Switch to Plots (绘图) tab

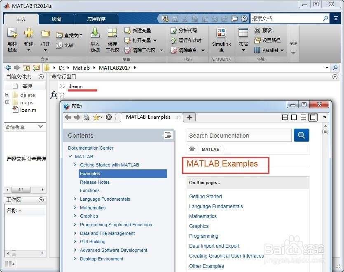tap(56, 19)
